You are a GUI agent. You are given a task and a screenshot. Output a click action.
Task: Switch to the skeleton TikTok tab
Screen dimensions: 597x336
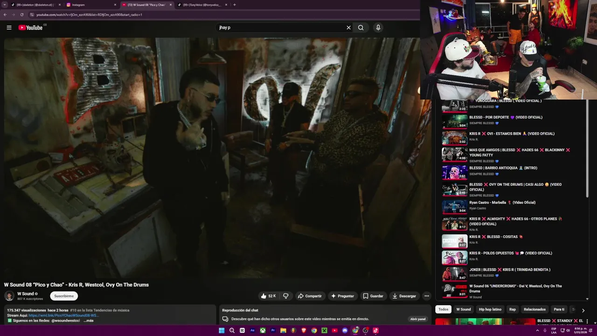coord(35,5)
